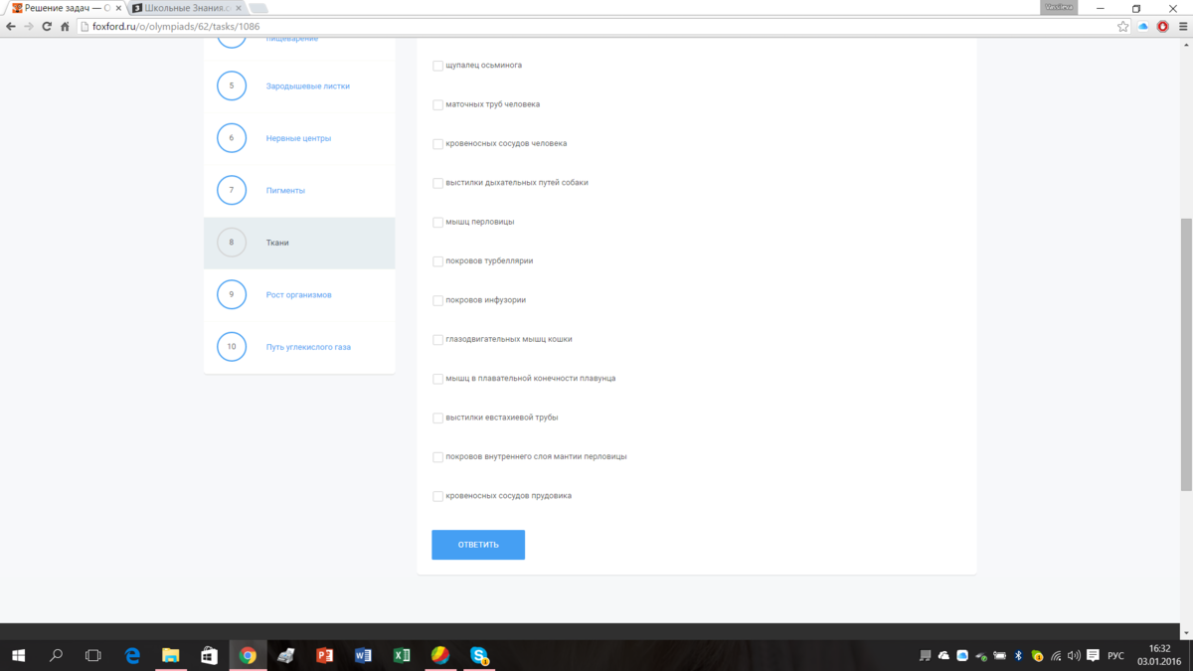Bookmark this page with the star icon
The height and width of the screenshot is (671, 1193).
click(1123, 27)
